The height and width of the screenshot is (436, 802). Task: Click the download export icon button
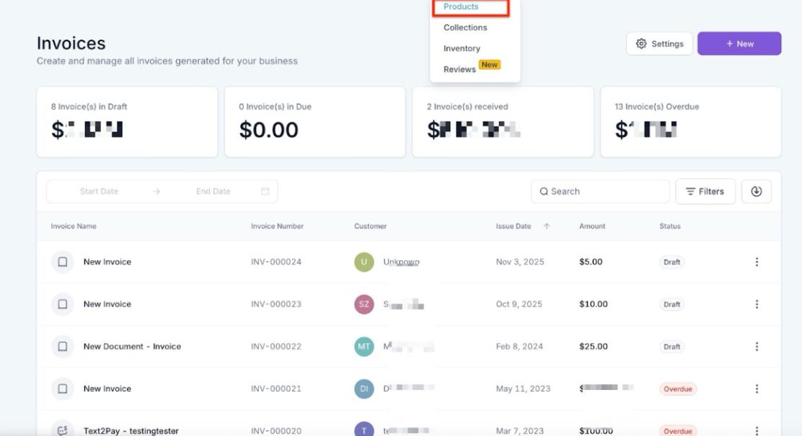756,192
